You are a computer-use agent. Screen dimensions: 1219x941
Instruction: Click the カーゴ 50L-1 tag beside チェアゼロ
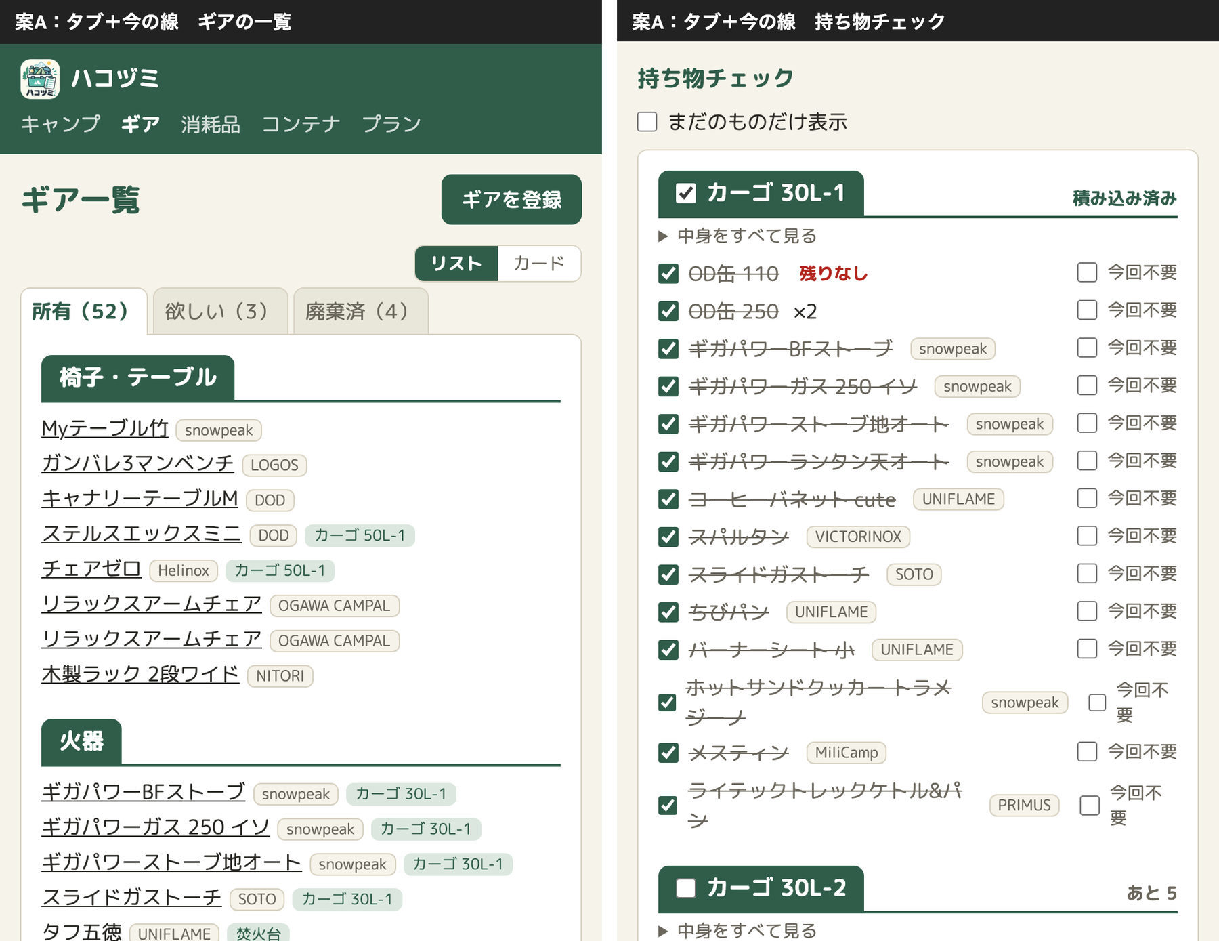tap(280, 570)
